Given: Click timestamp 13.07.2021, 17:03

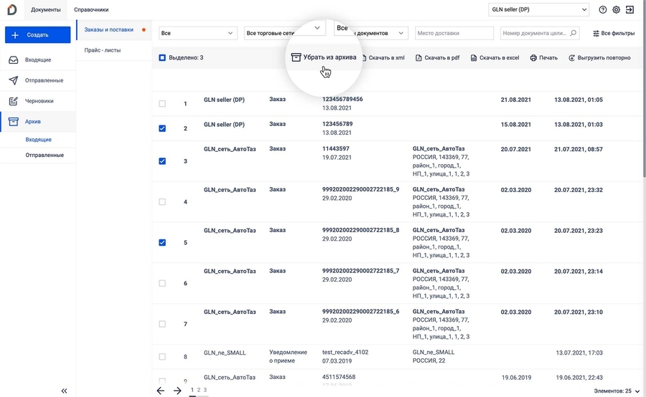Looking at the screenshot, I should click(579, 353).
